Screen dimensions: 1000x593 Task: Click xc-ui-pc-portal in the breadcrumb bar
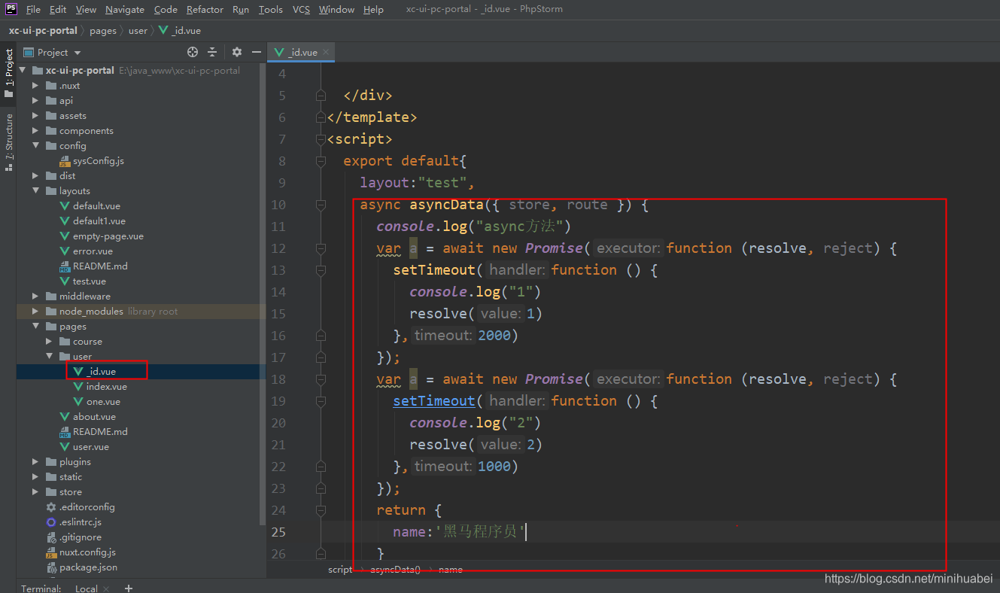[43, 30]
